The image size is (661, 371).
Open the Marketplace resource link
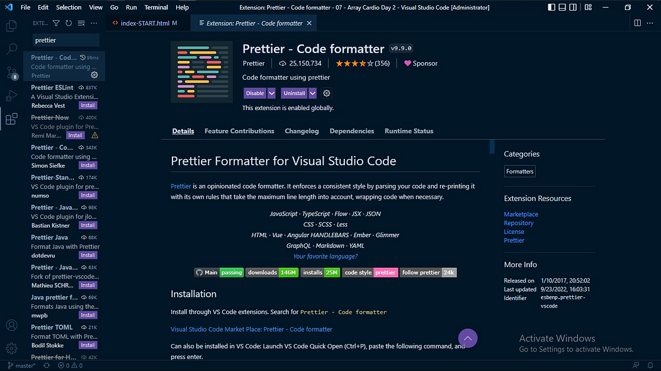tap(521, 214)
